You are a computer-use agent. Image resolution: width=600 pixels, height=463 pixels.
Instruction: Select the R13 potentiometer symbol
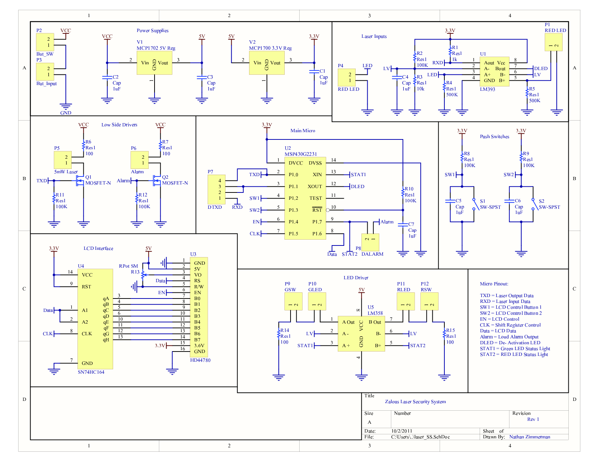[143, 274]
